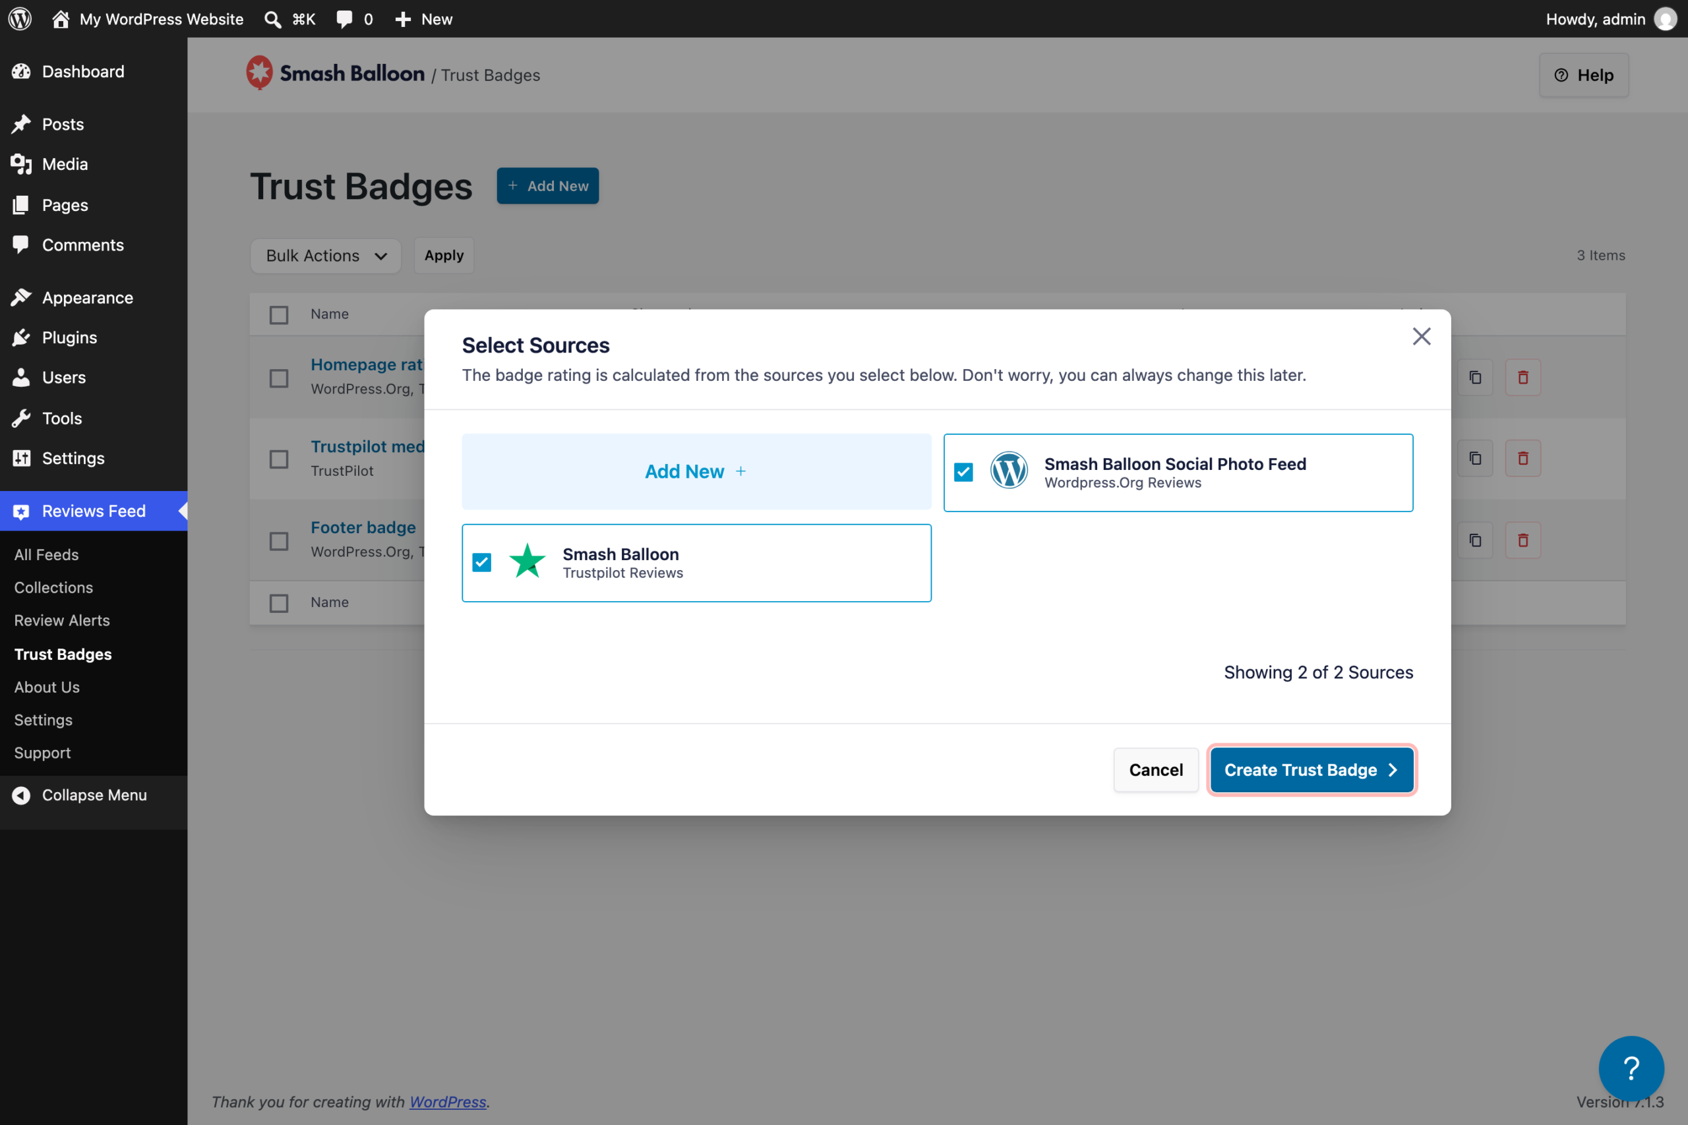Image resolution: width=1688 pixels, height=1125 pixels.
Task: Open the search magnifier icon in admin bar
Action: coord(272,19)
